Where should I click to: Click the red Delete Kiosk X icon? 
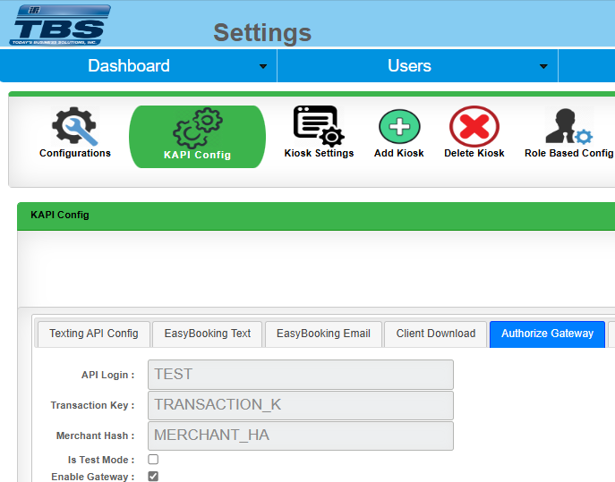(x=474, y=127)
